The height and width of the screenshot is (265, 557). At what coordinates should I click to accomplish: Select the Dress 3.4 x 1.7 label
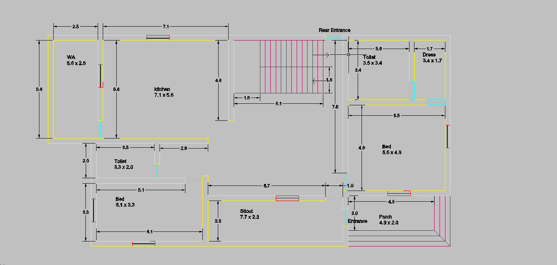[432, 58]
